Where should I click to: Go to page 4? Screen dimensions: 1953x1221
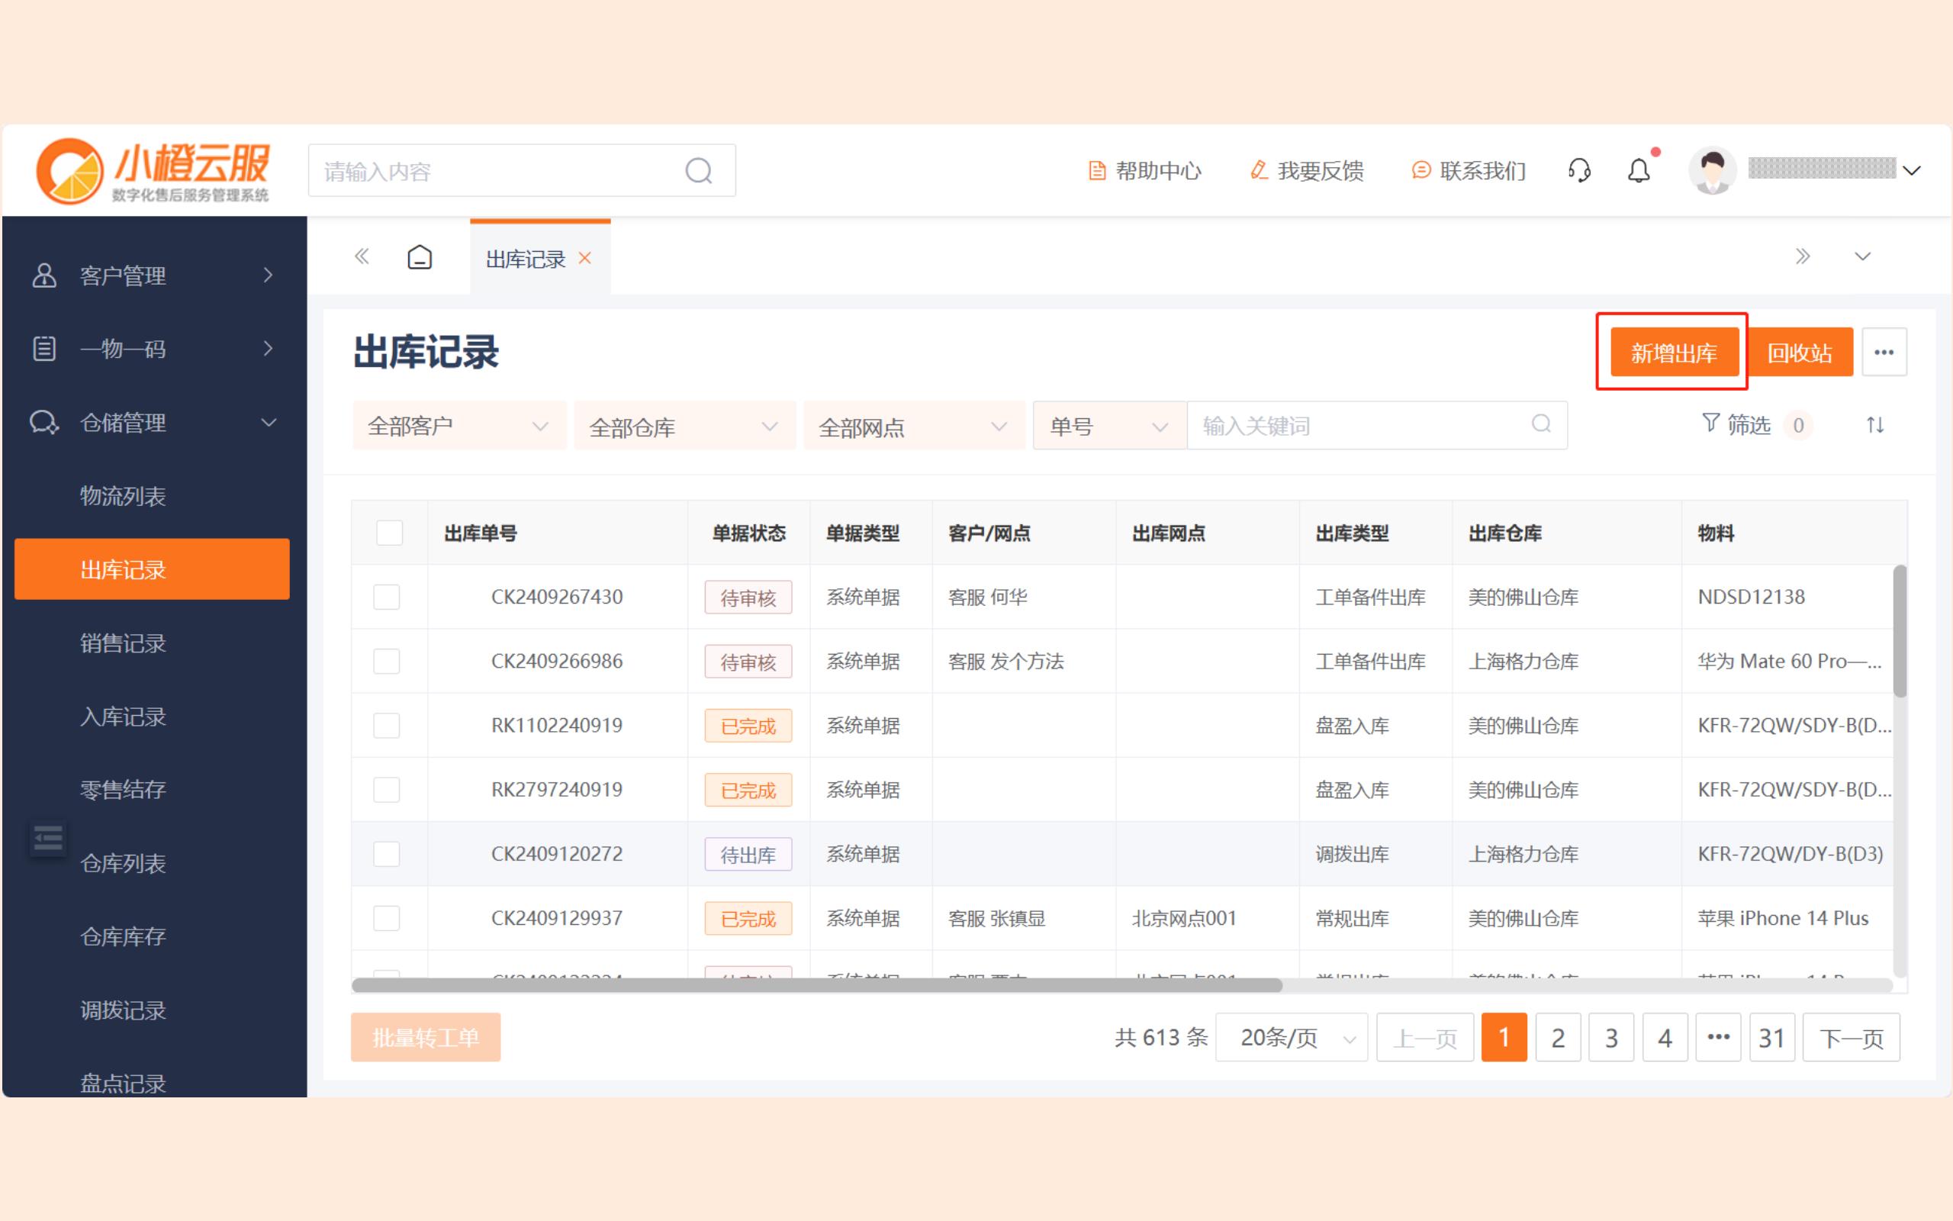tap(1665, 1037)
